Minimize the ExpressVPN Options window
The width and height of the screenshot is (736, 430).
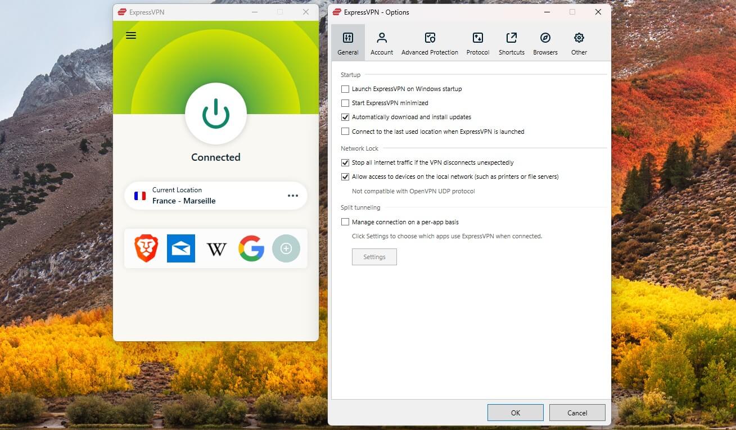pos(547,12)
